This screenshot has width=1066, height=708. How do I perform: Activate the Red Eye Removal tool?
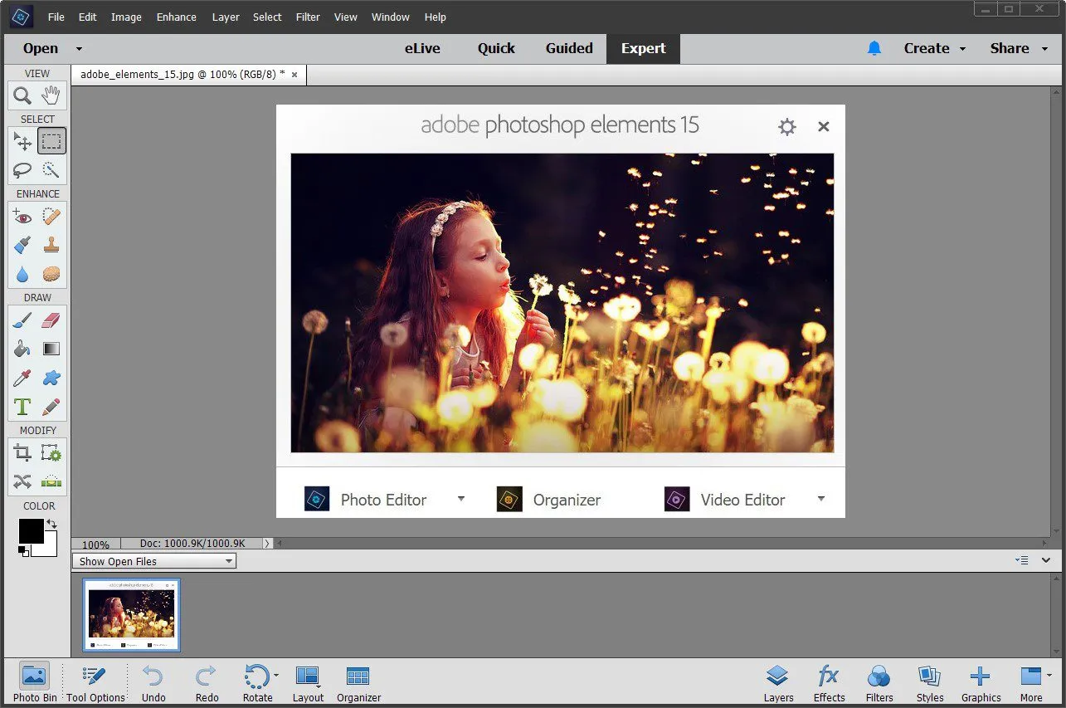(x=22, y=216)
